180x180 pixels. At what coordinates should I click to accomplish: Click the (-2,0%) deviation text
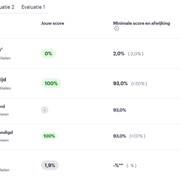point(136,54)
